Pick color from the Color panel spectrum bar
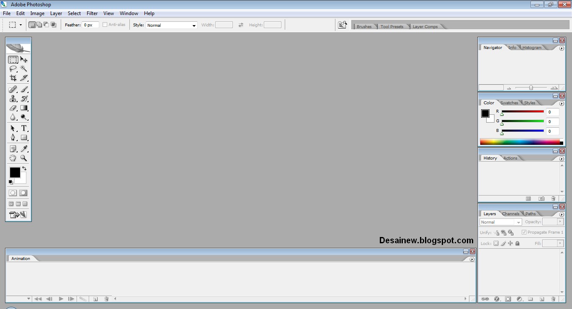This screenshot has width=572, height=309. (521, 142)
